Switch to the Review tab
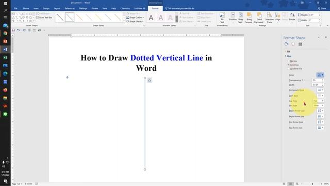This screenshot has height=186, width=330. pos(95,8)
